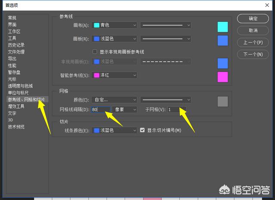Open the 画布 guide line style dropdown
Screen dimensions: 275x200
[165, 25]
